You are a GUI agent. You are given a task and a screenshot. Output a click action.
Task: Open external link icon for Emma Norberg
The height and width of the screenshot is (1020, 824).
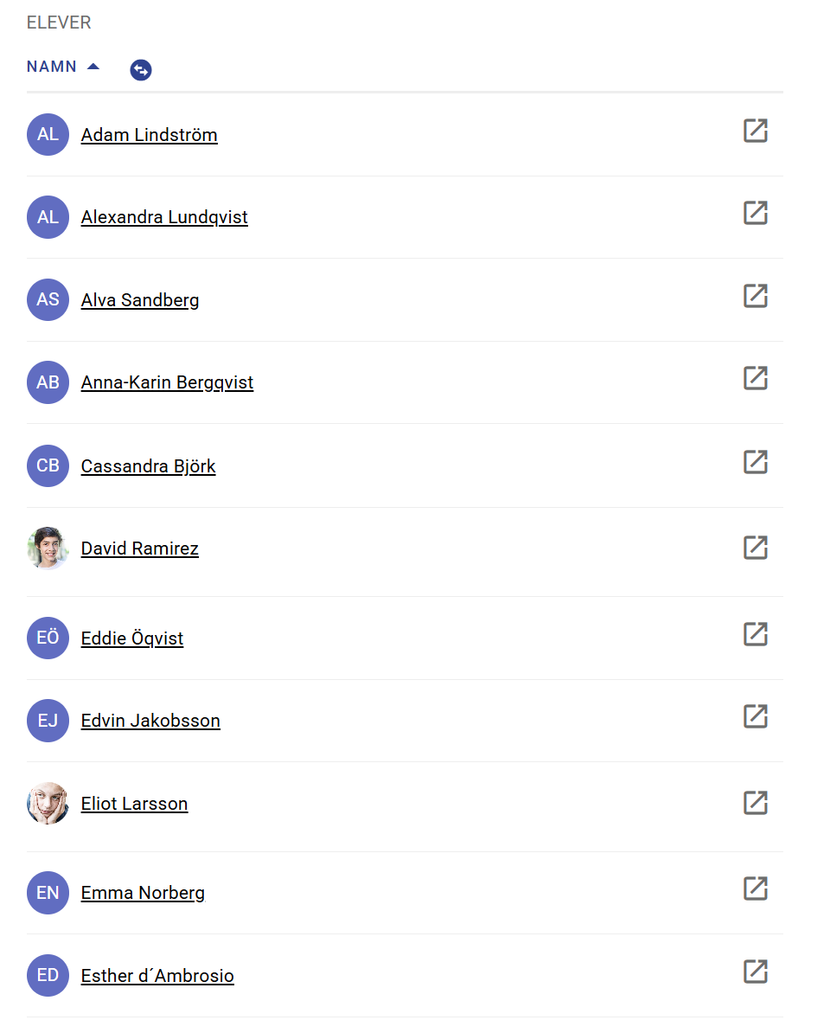point(755,889)
